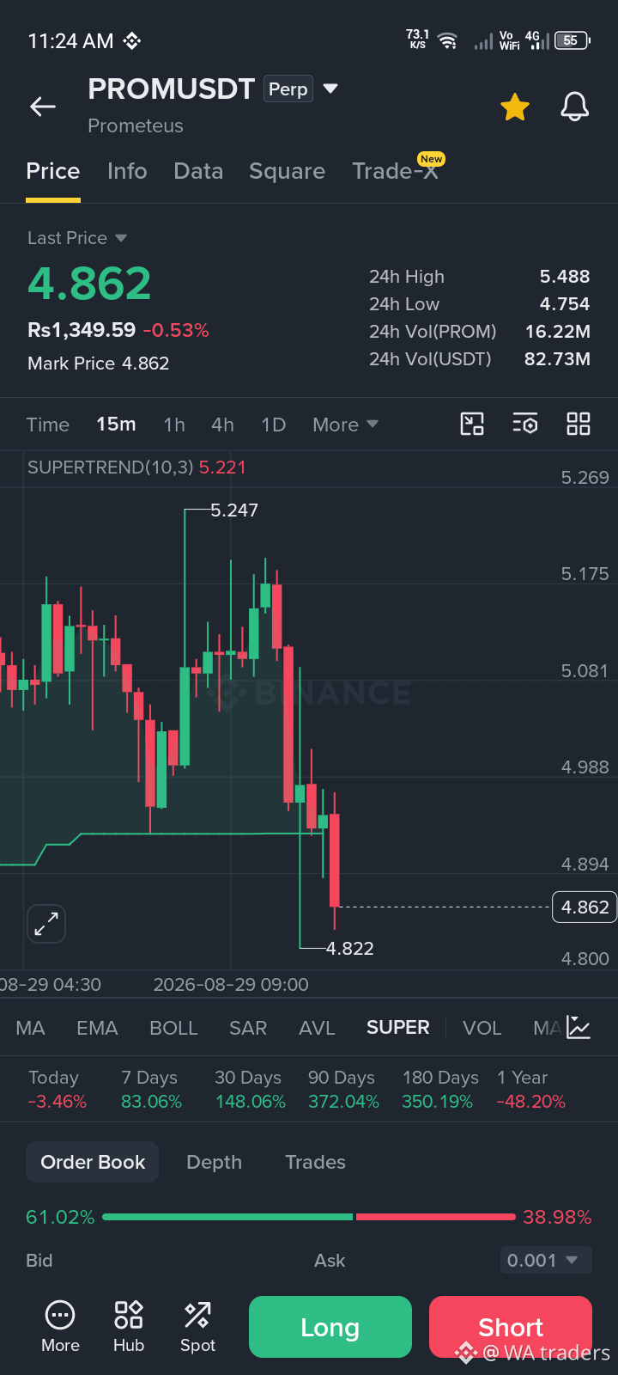Screen dimensions: 618x1375
Task: Tap the red ask ratio bar
Action: click(436, 1217)
